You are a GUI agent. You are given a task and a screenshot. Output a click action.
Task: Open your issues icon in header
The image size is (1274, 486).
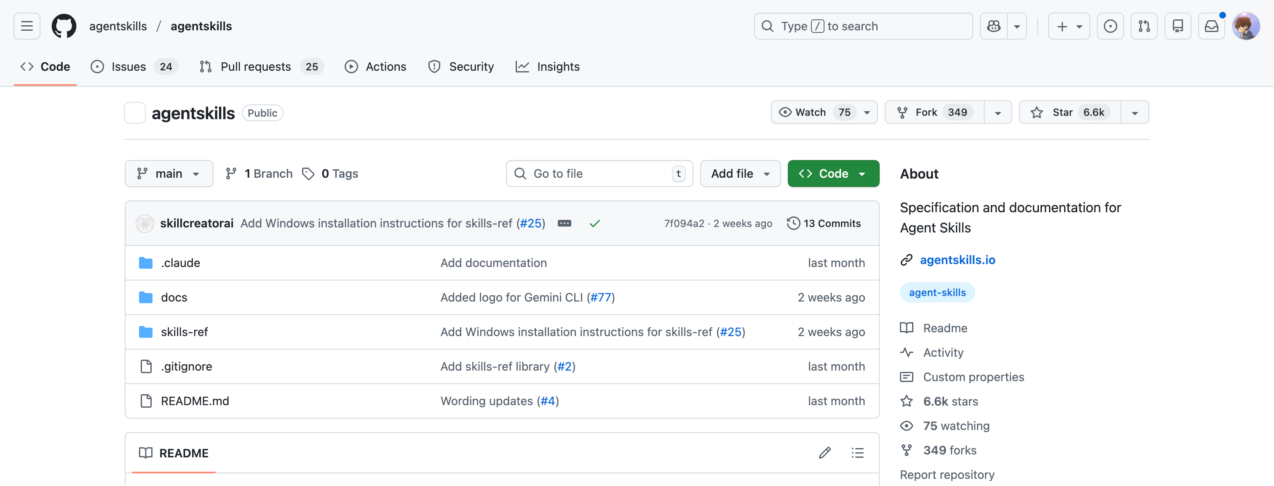1110,26
